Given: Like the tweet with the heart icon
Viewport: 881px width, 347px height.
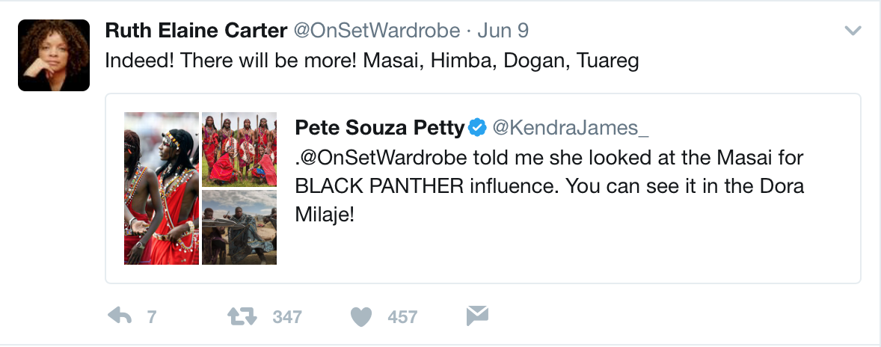Looking at the screenshot, I should 361,317.
